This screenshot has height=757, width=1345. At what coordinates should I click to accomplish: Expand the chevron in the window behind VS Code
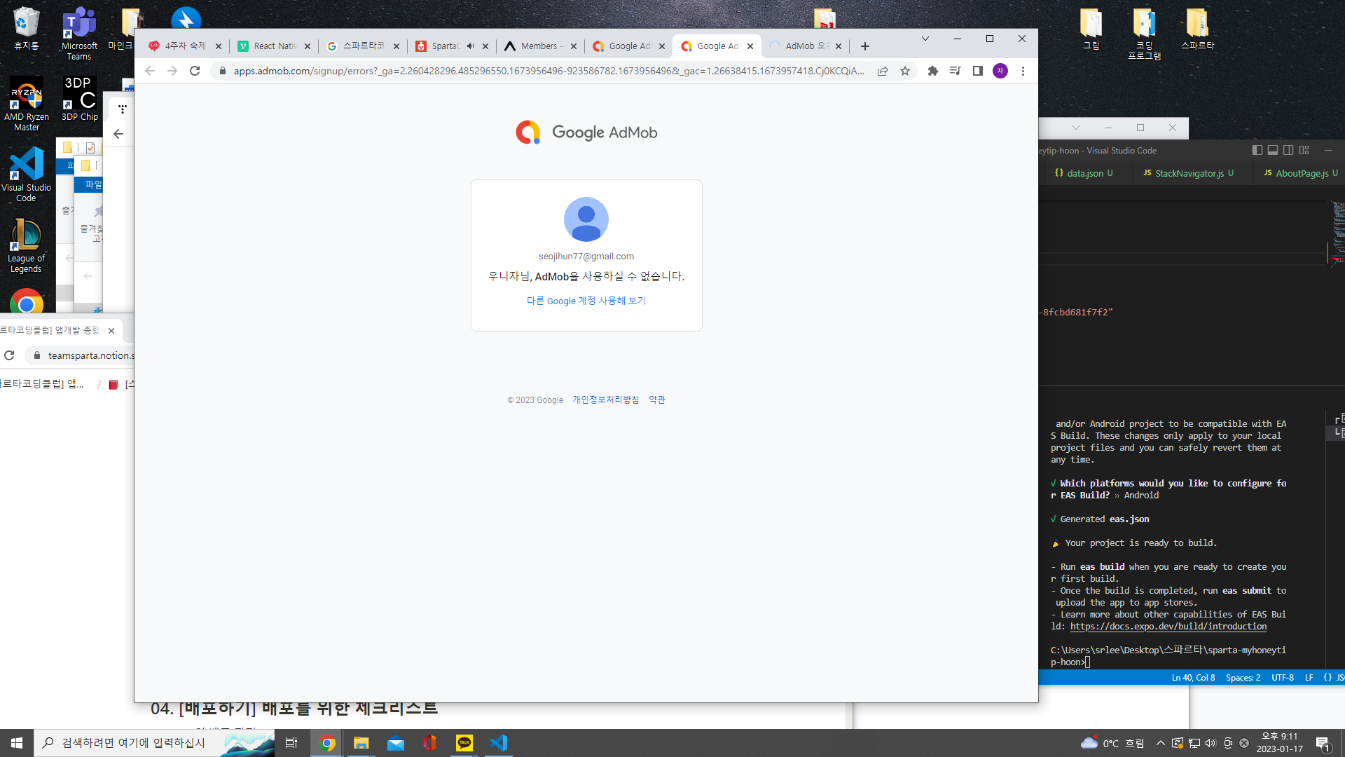(1076, 128)
